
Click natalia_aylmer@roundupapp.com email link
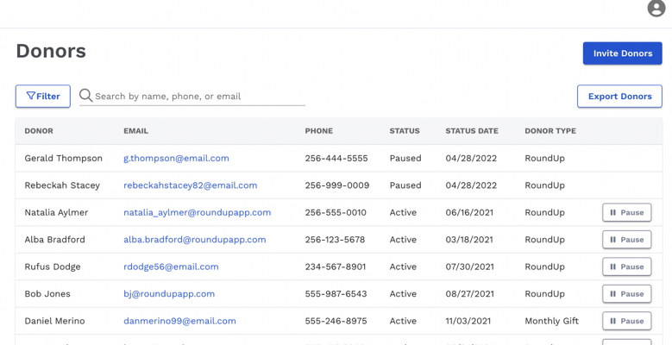[x=197, y=212]
